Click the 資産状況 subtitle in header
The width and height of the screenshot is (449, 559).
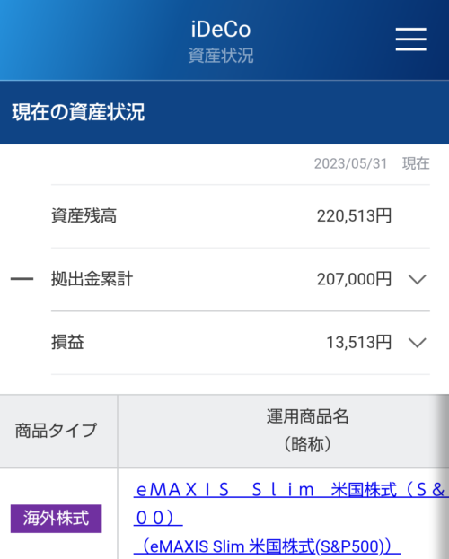221,56
